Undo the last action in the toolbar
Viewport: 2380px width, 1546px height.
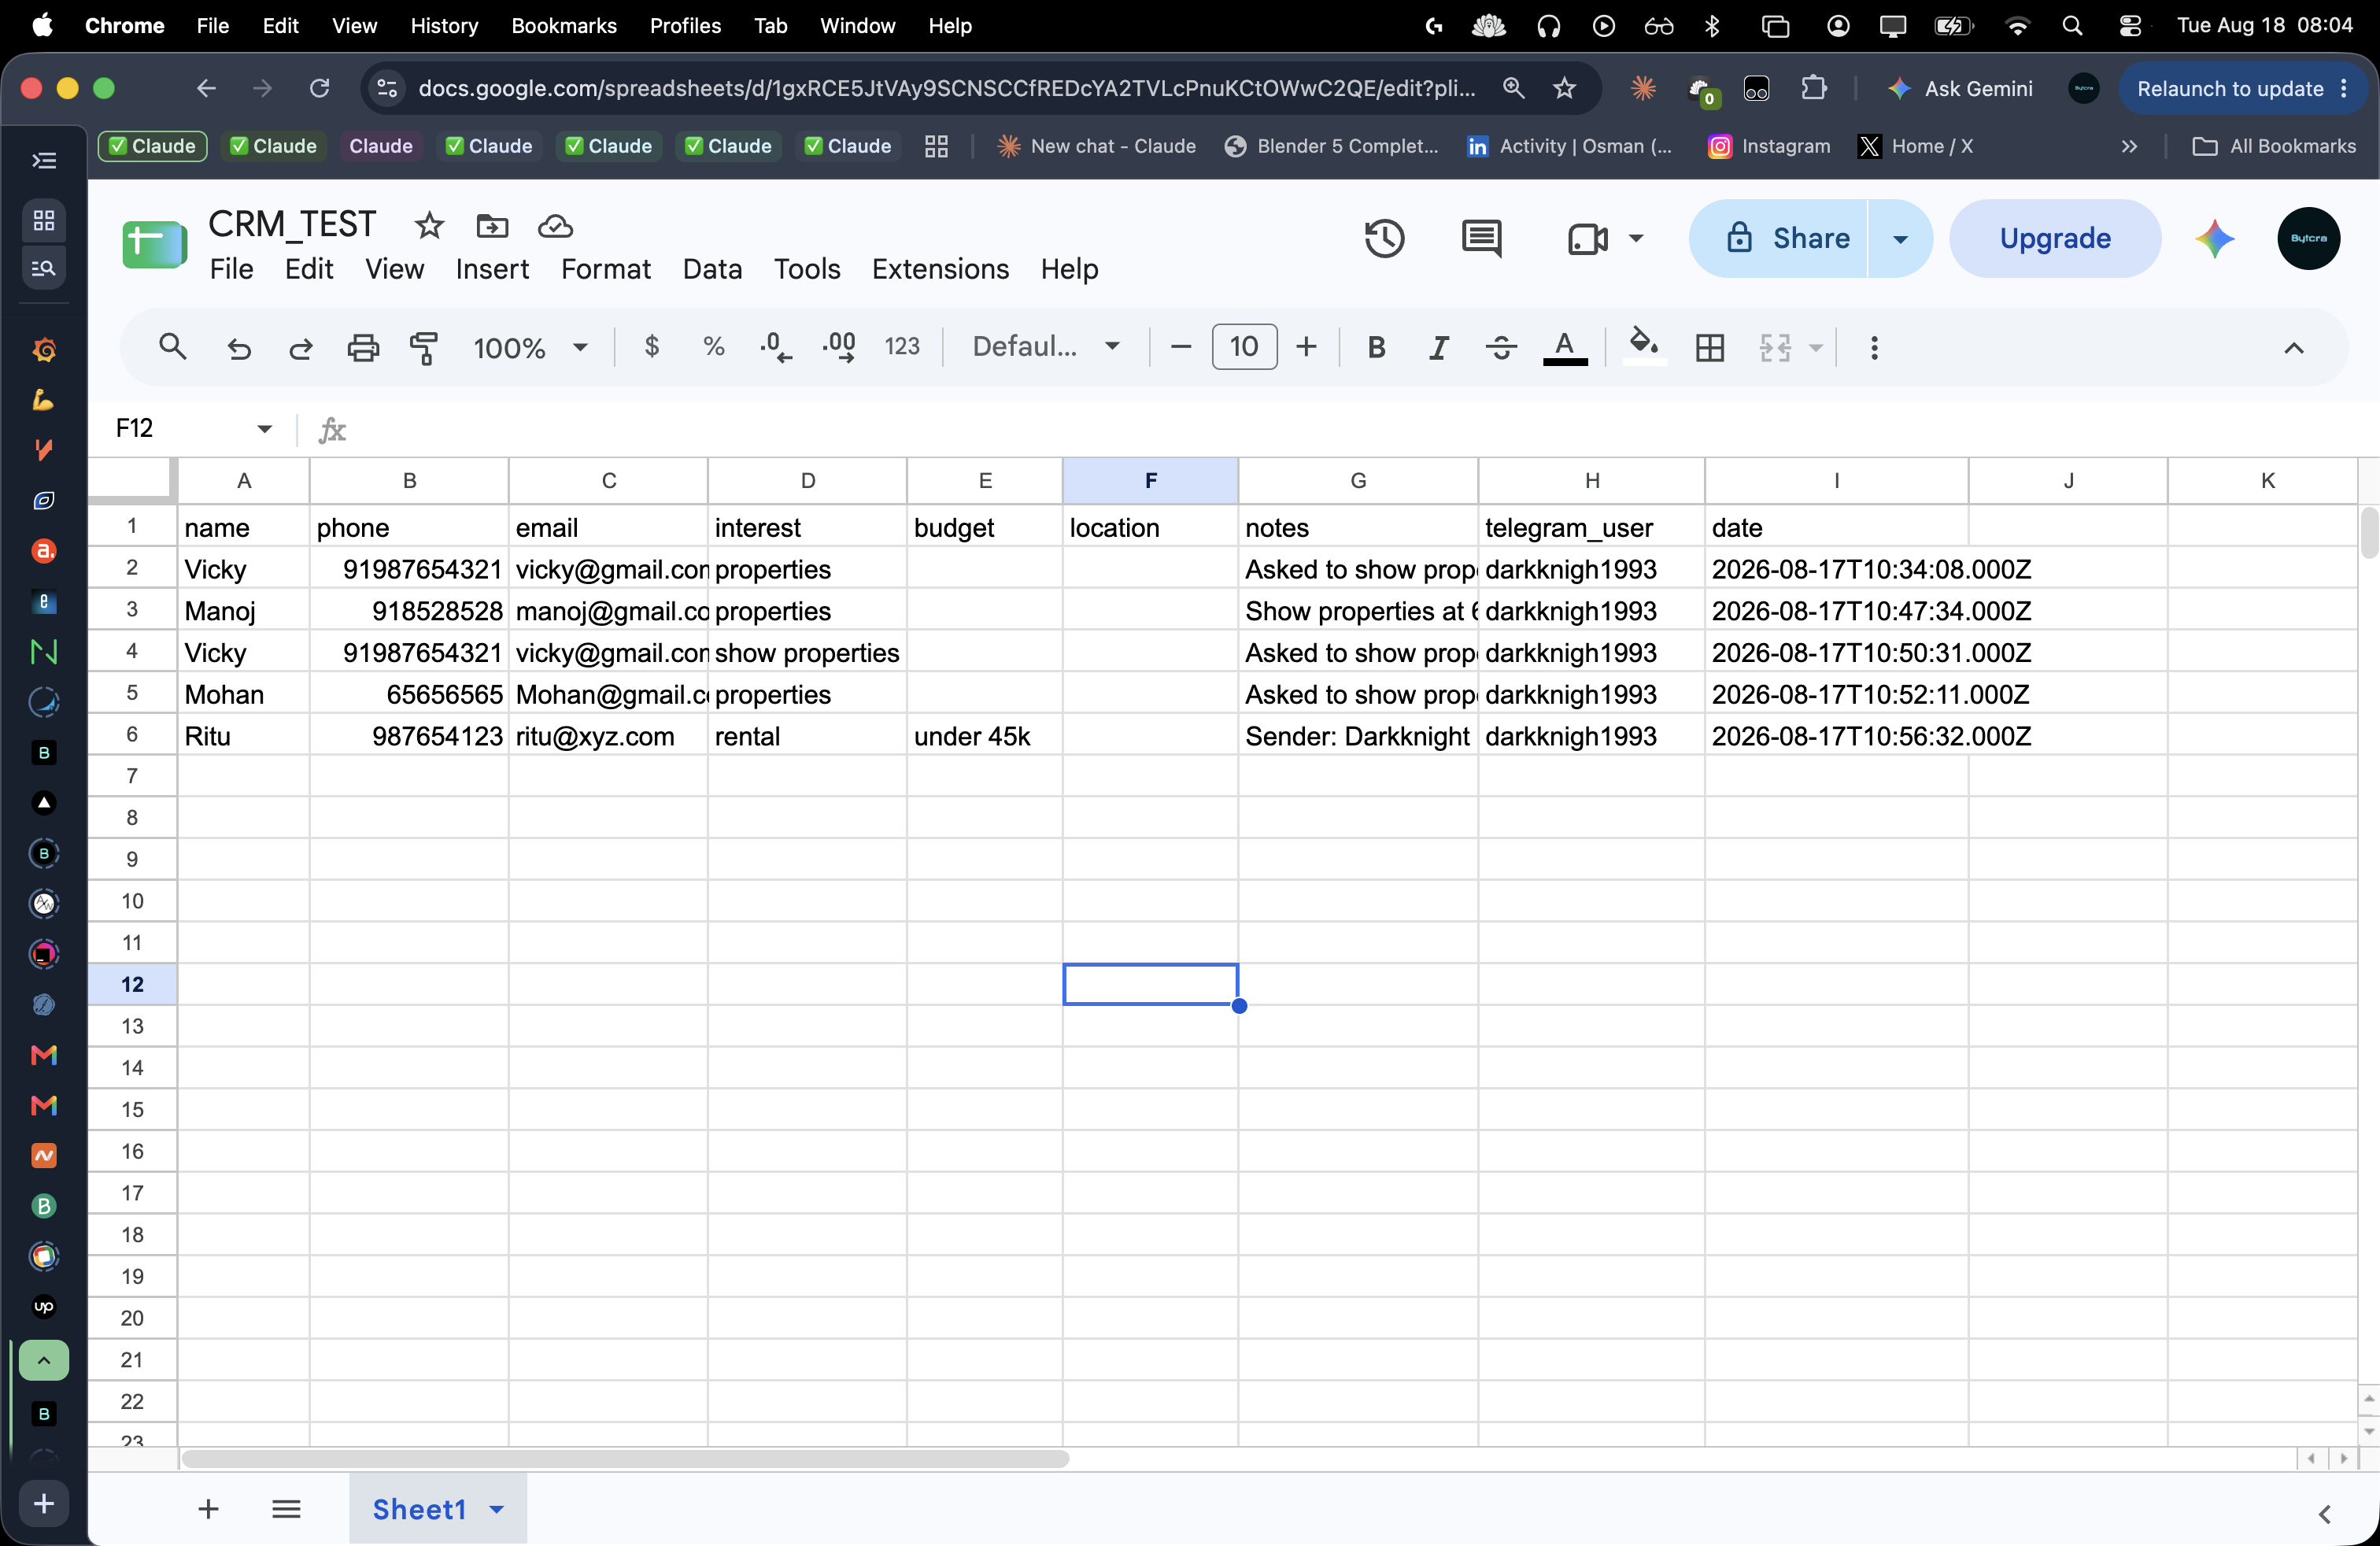point(238,347)
